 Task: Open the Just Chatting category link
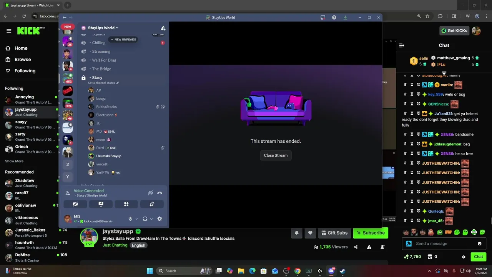[x=115, y=245]
